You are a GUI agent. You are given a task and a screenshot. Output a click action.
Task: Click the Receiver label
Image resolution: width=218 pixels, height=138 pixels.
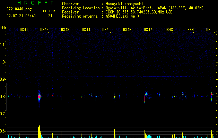pos(70,12)
